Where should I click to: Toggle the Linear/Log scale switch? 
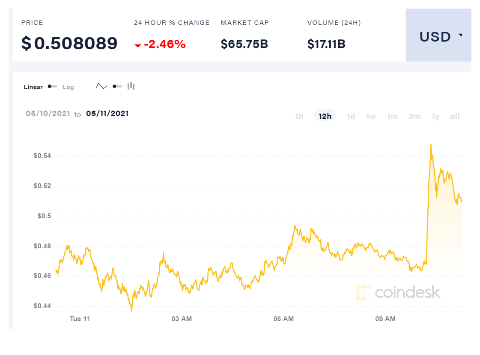tap(52, 87)
